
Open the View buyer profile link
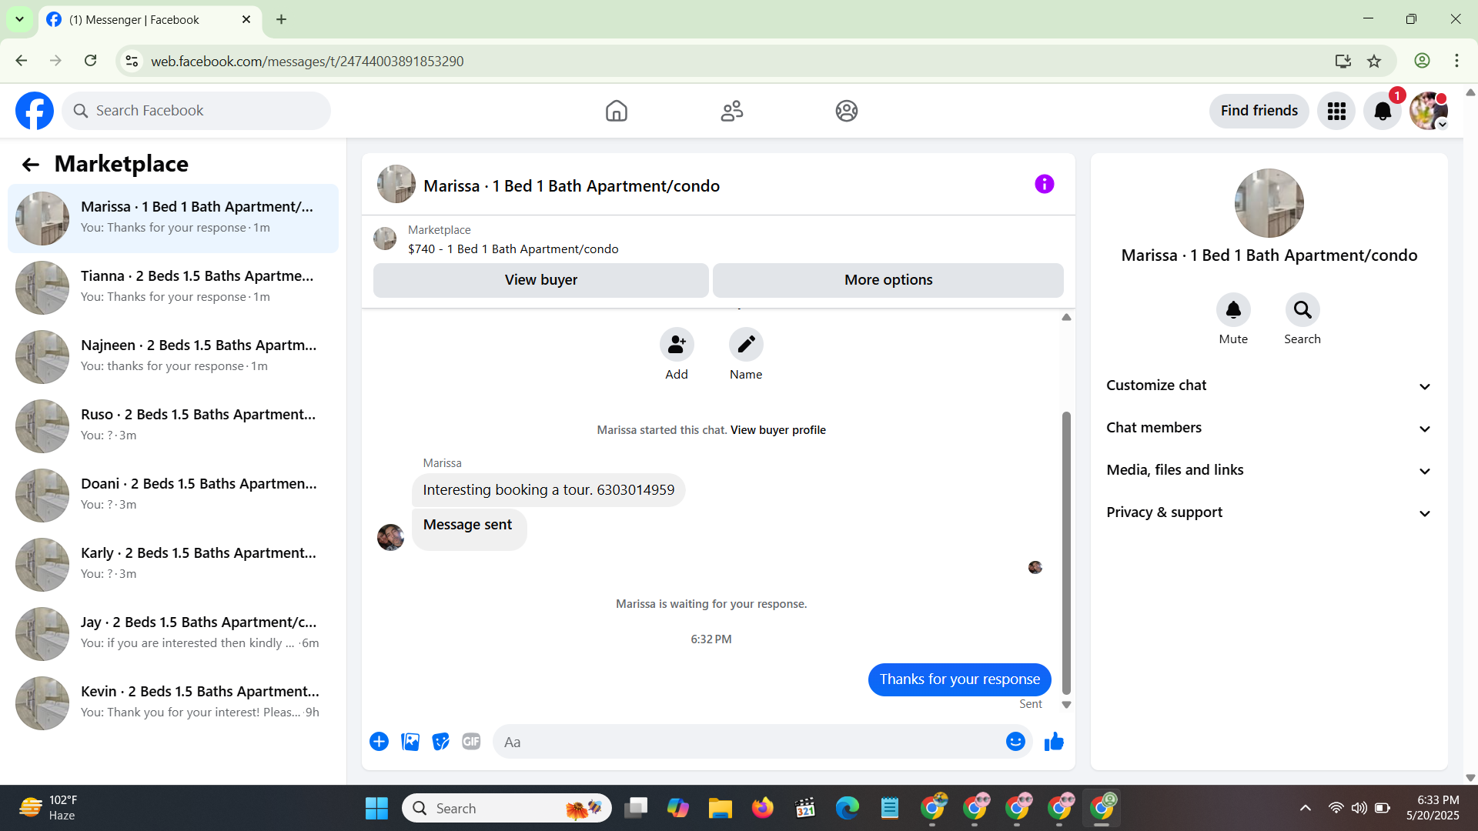777,430
